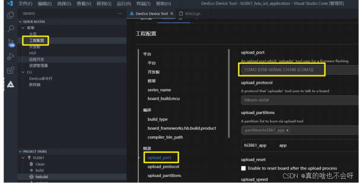The image size is (359, 183).
Task: Click the hi3861 project pin icon
Action: (x=29, y=158)
